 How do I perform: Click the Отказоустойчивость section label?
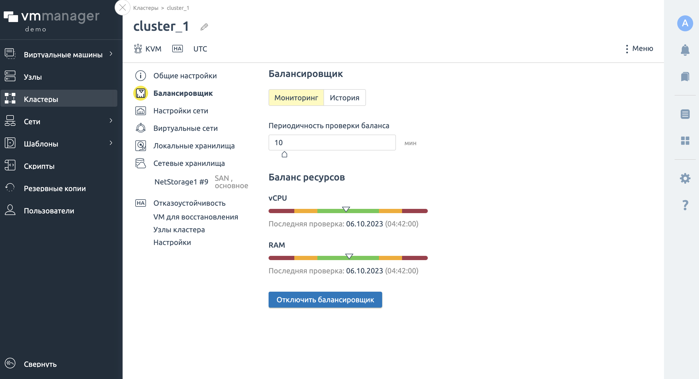click(x=189, y=203)
